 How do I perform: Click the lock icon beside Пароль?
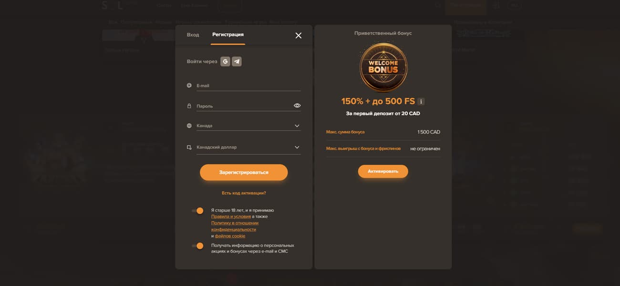[189, 106]
